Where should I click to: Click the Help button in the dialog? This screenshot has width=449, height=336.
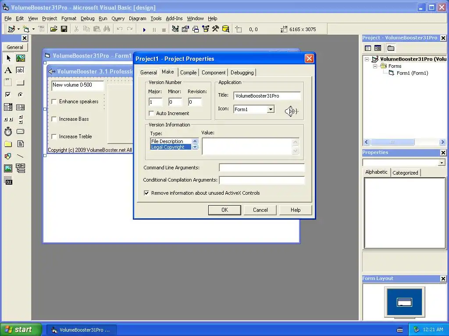click(296, 210)
